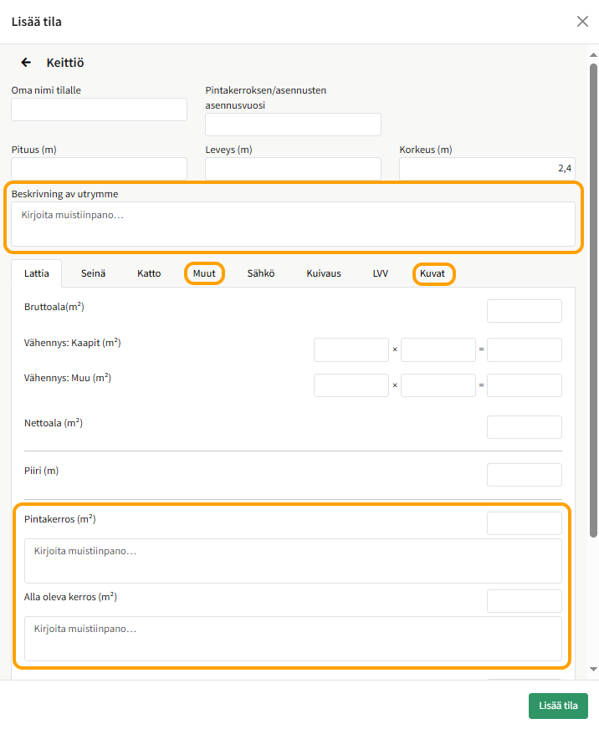The width and height of the screenshot is (599, 729).
Task: Click second factor field of Vähennys: Muu
Action: point(438,385)
